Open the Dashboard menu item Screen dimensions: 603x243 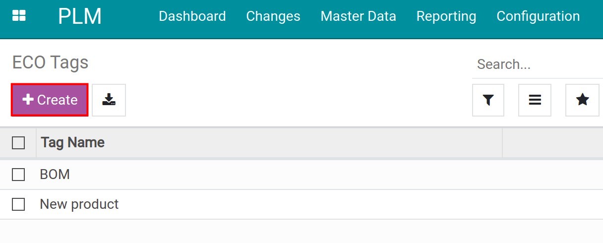[x=192, y=16]
